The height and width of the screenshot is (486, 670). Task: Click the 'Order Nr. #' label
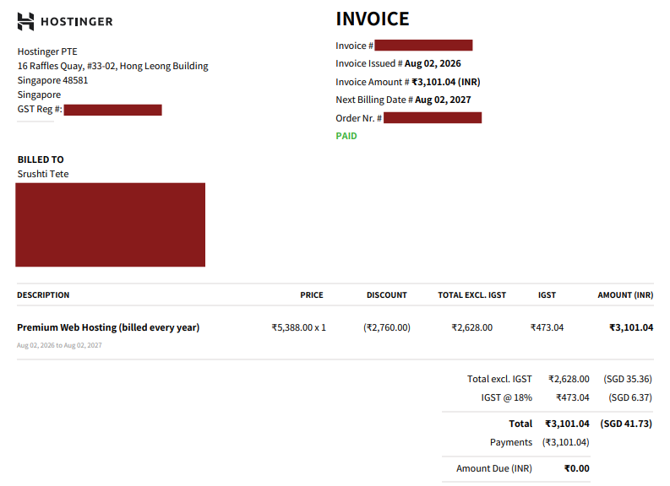358,118
